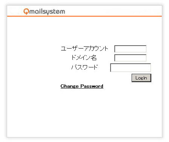Click the orange header divider line
This screenshot has width=169, height=142.
(x=84, y=16)
